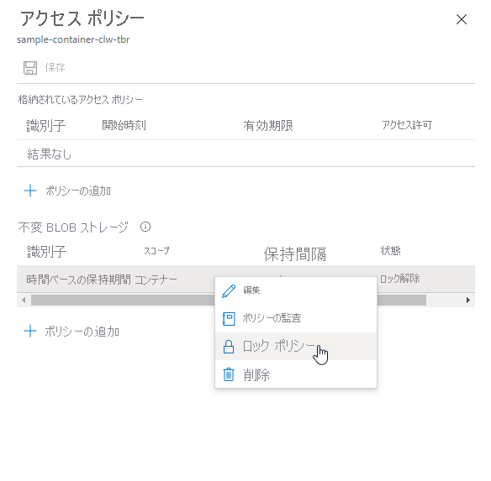Click the 状態 column header
Screen dimensions: 491x481
[x=390, y=250]
